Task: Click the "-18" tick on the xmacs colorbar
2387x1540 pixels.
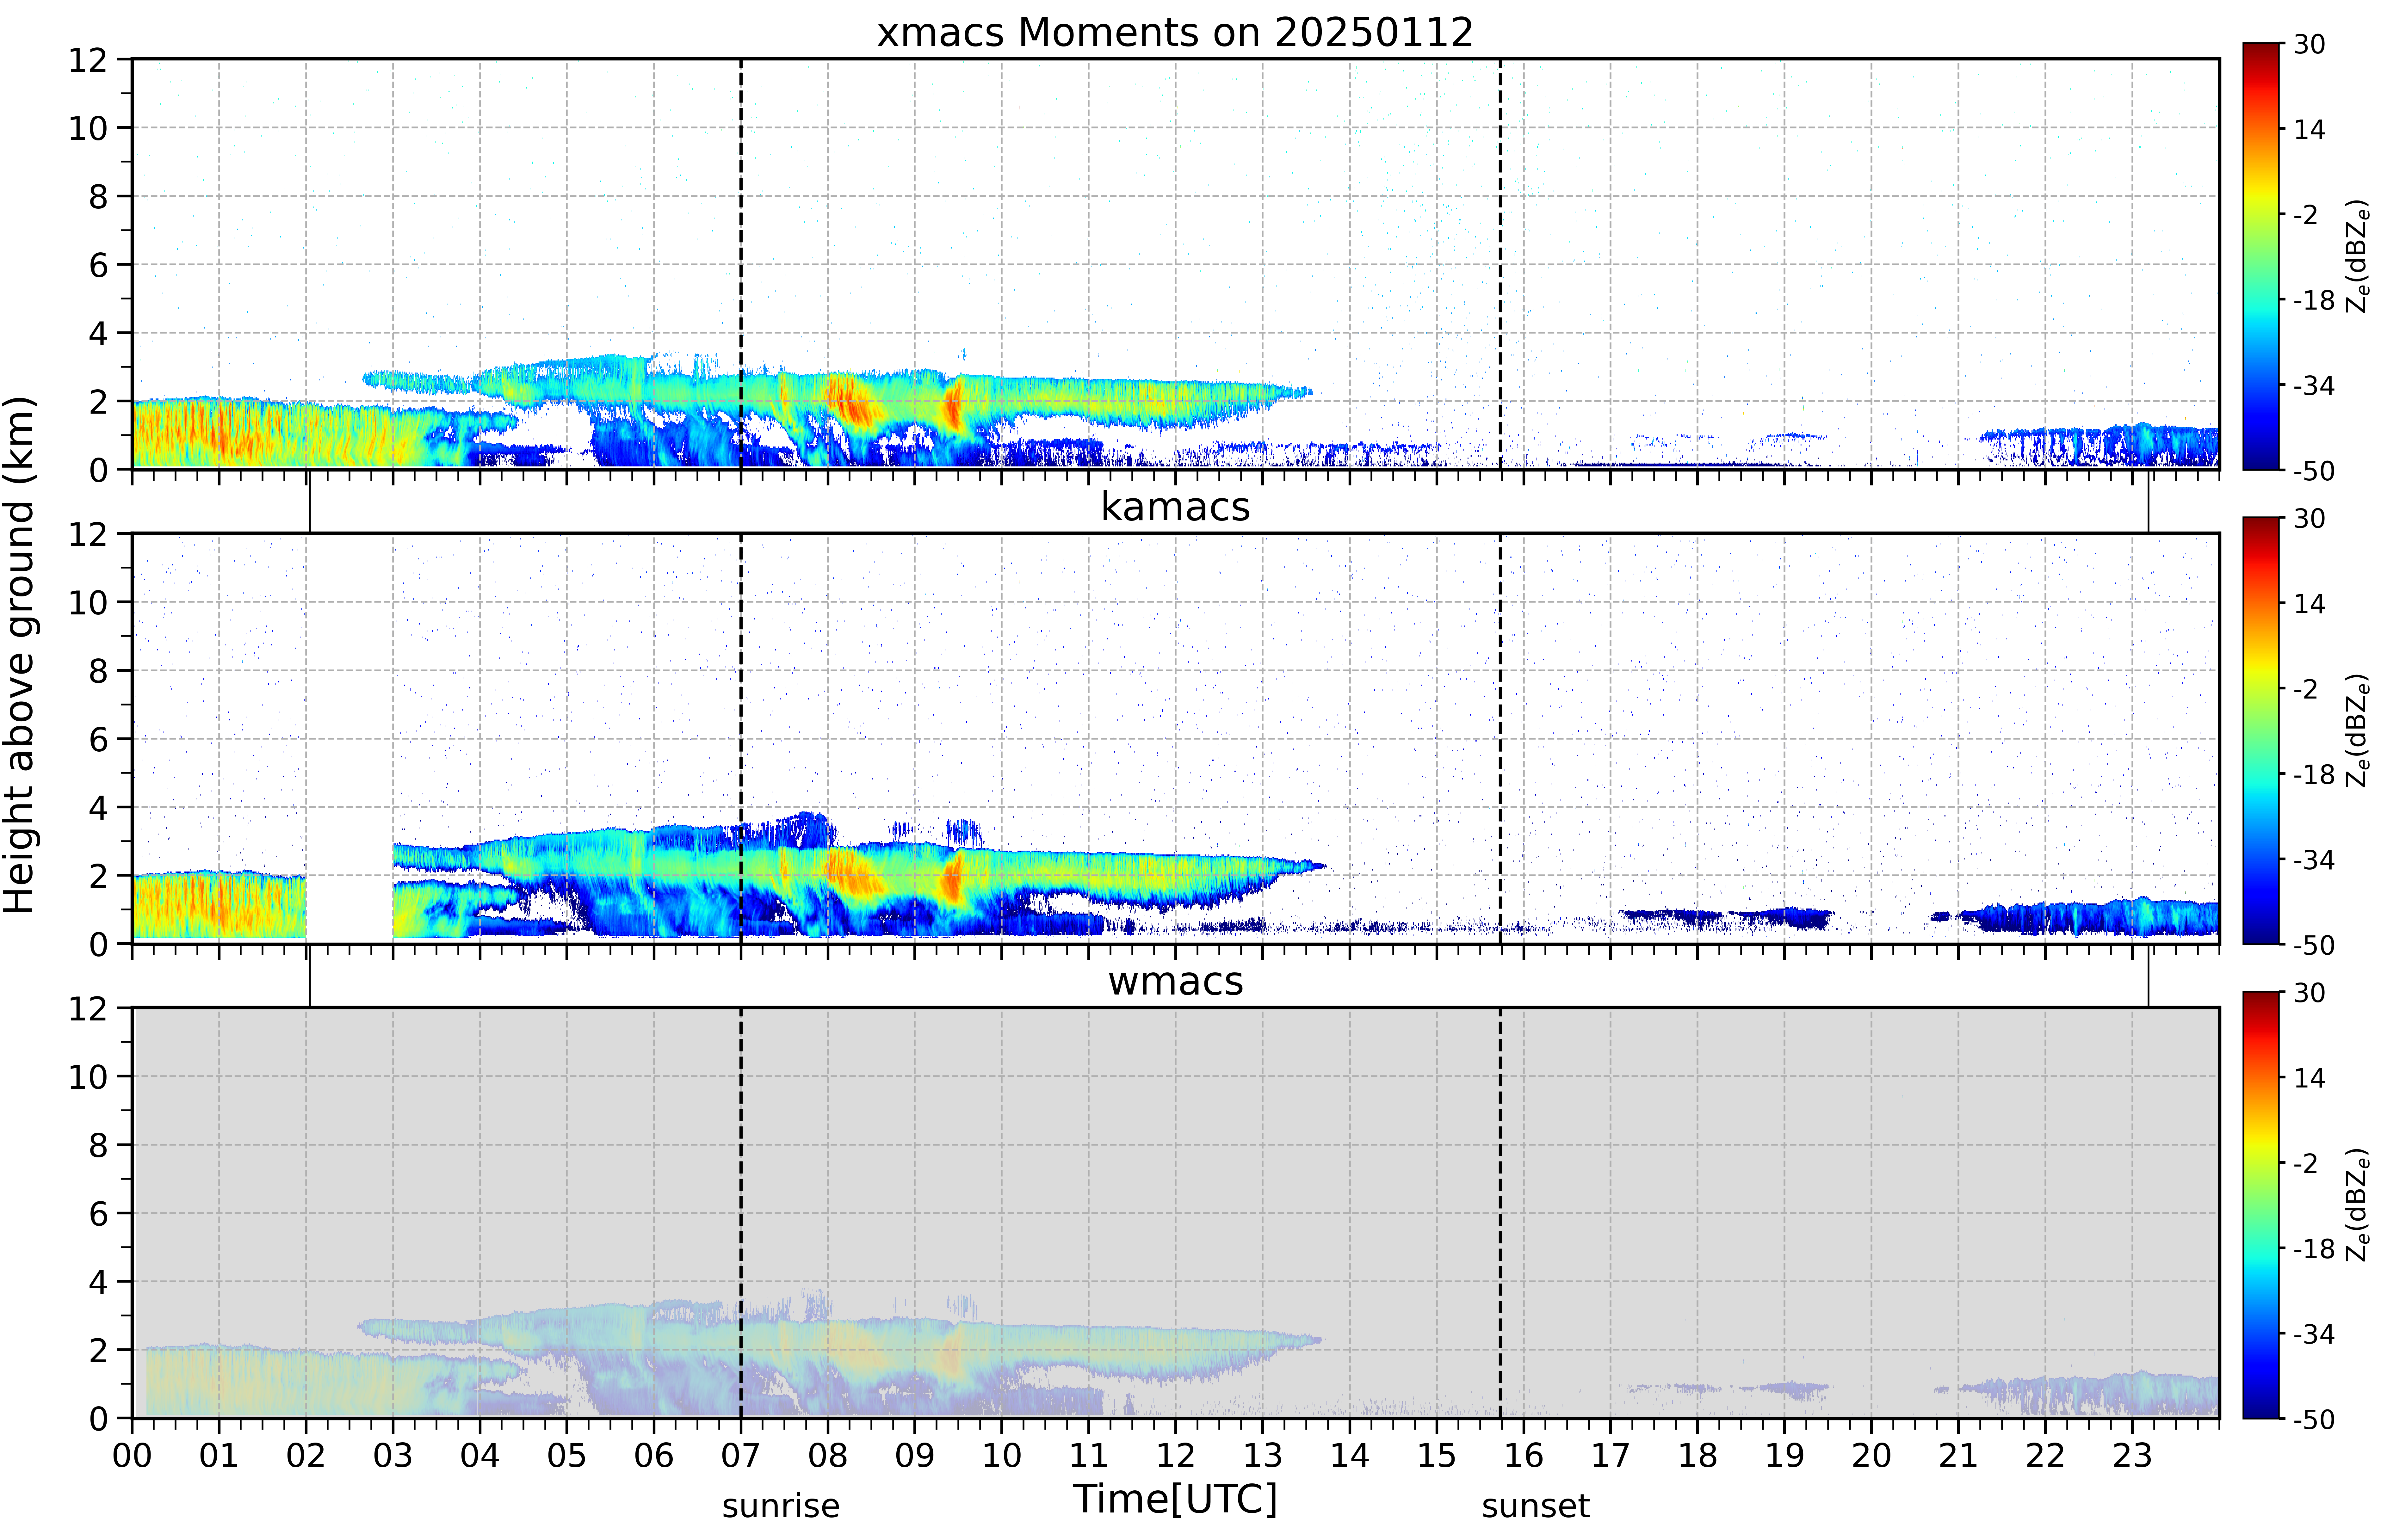Action: (2314, 300)
